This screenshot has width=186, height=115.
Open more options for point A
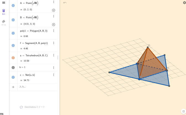coord(54,2)
